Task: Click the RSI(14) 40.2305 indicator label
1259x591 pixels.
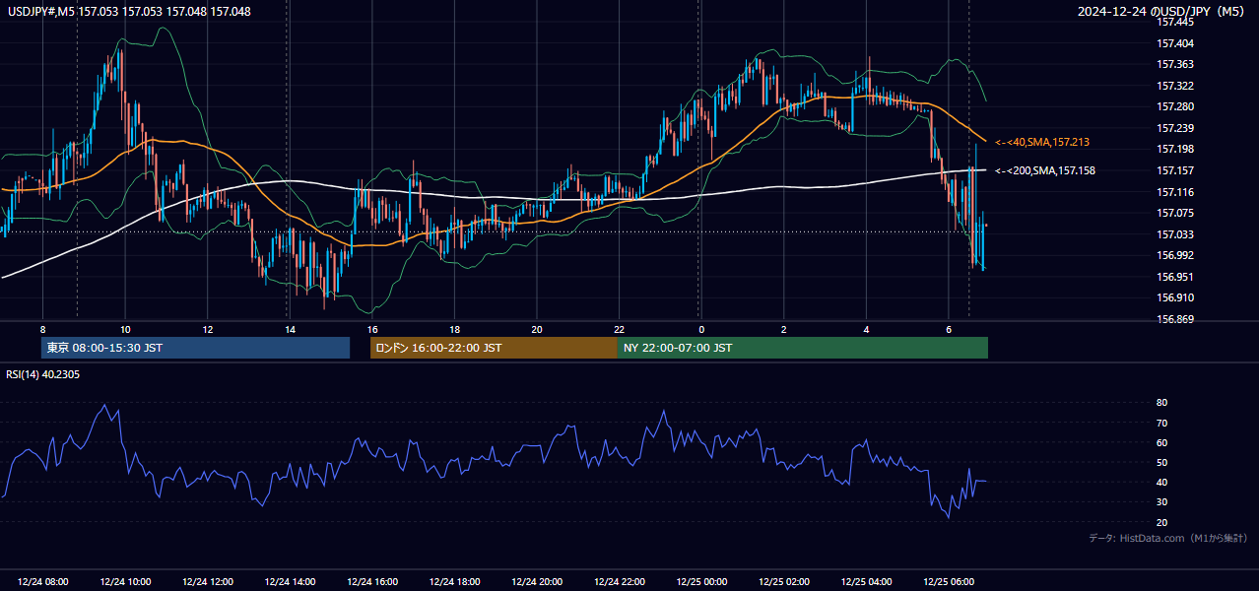Action: [x=43, y=374]
